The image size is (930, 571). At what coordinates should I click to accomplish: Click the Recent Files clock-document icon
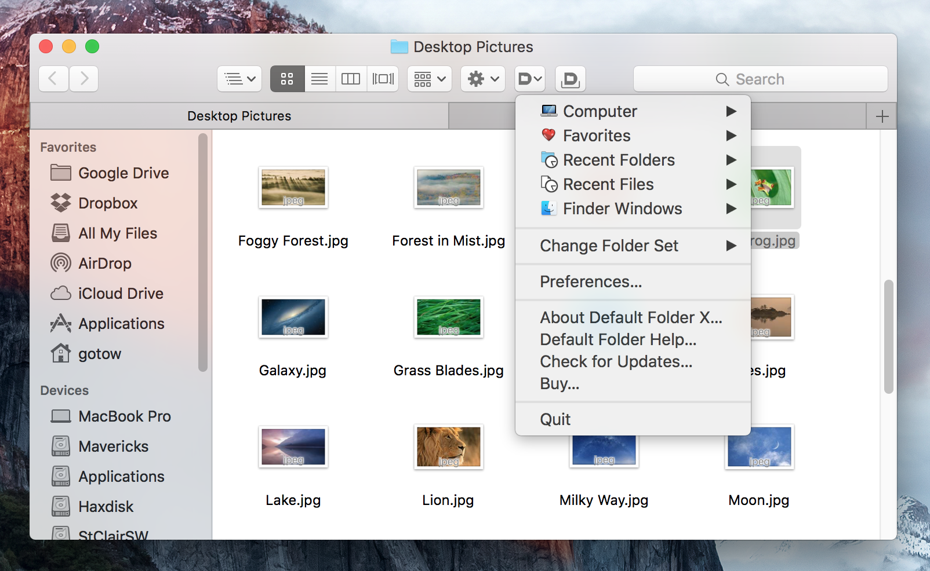click(549, 184)
